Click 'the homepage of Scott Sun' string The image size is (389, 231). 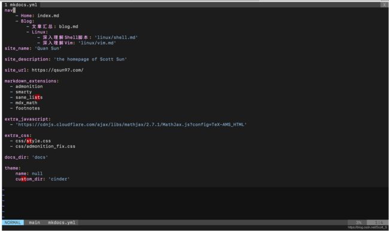point(90,59)
